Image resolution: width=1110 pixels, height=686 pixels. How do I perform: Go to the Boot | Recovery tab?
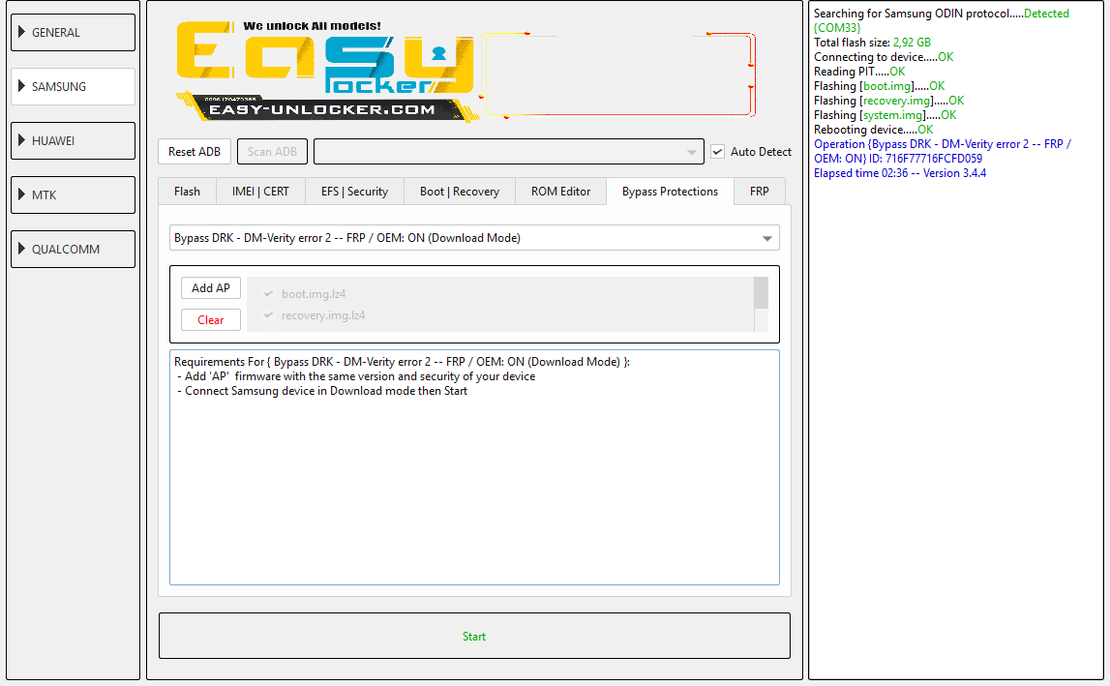(460, 192)
